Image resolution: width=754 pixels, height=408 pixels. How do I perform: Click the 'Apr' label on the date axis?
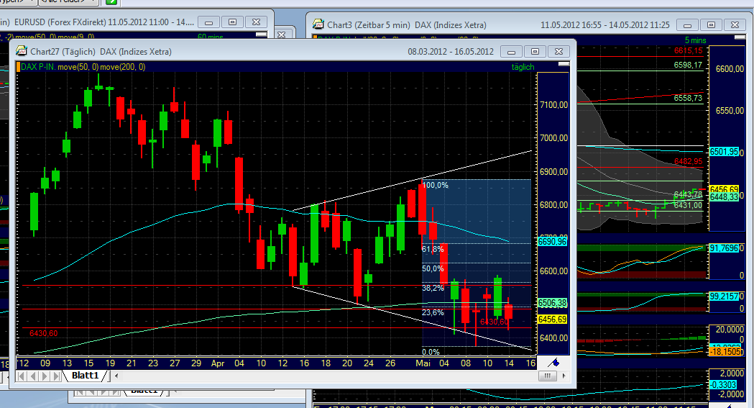coord(218,363)
